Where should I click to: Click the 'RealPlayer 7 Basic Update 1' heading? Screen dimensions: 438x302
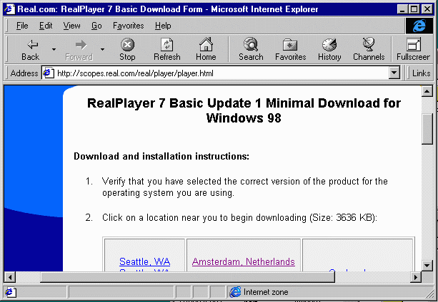coord(244,110)
